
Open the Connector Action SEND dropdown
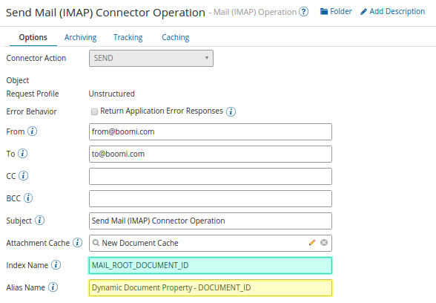(x=151, y=58)
